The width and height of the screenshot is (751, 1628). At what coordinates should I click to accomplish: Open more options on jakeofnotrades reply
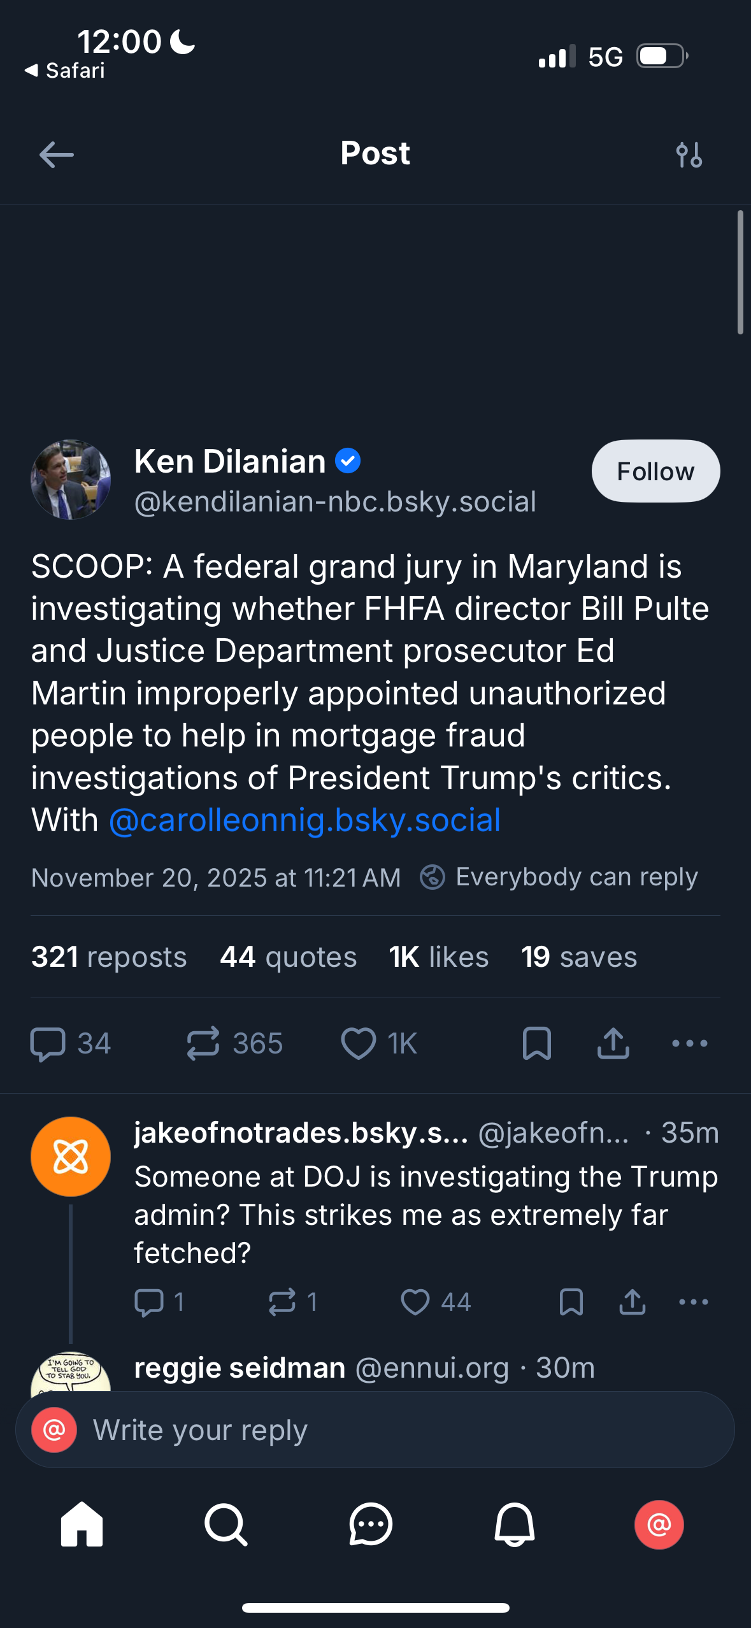point(693,1302)
